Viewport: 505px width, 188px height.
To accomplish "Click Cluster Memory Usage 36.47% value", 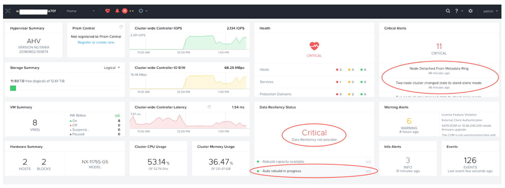I will click(221, 162).
